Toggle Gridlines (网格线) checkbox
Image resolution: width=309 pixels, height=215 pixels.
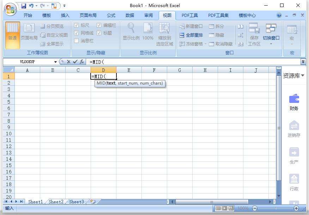[x=77, y=33]
